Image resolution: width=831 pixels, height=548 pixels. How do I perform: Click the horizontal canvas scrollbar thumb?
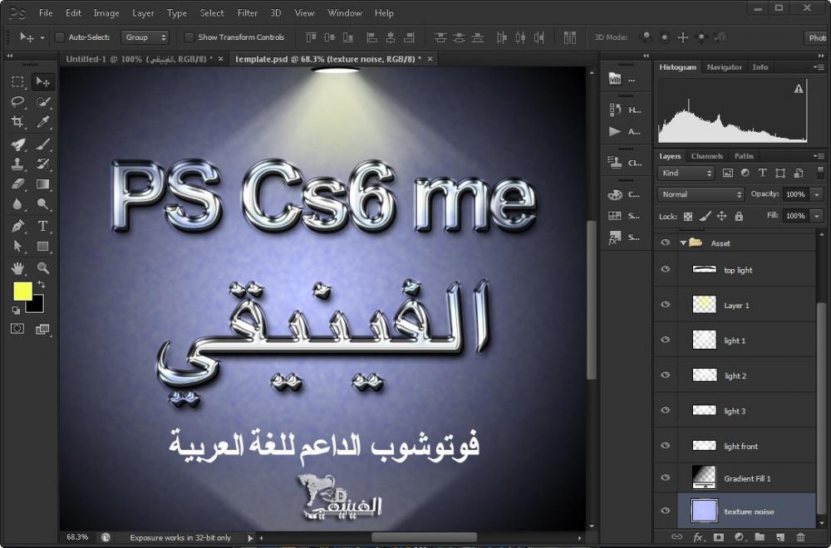(x=424, y=537)
